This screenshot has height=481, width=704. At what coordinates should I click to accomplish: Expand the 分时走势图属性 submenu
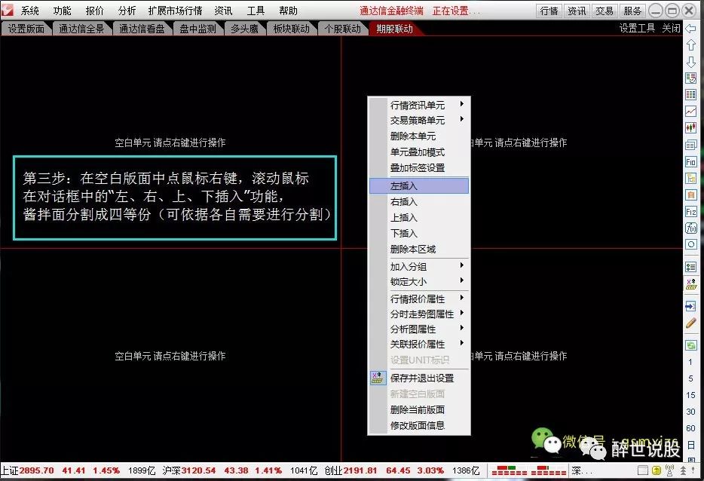pyautogui.click(x=419, y=314)
